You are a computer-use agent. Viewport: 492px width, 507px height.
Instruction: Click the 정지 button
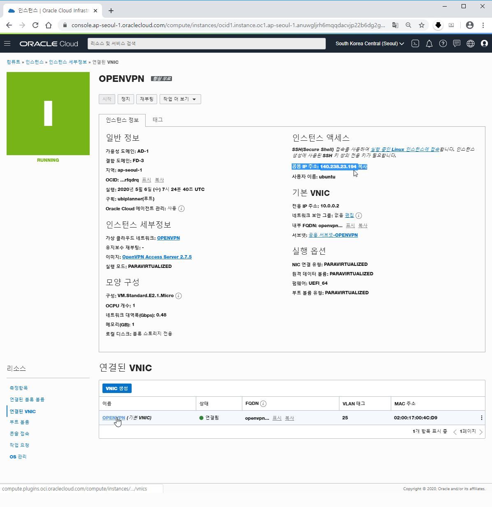pos(125,99)
